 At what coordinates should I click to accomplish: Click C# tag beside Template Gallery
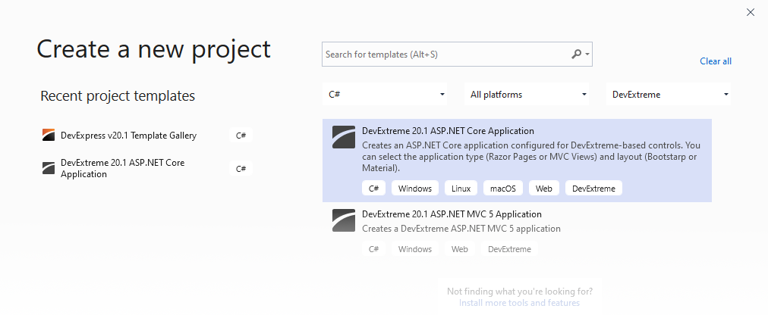pyautogui.click(x=241, y=136)
